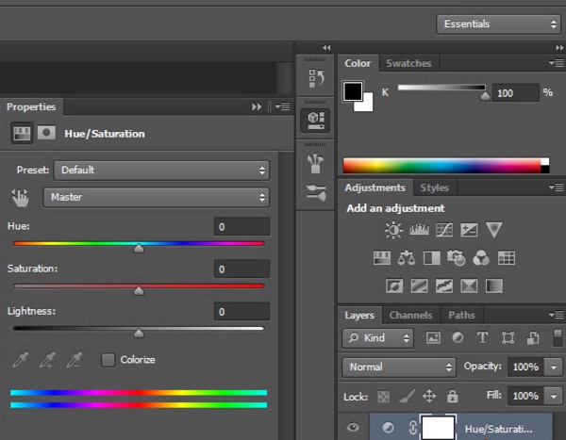Add a Hue/Saturation adjustment from Adjustments panel
The image size is (566, 440).
tap(381, 258)
